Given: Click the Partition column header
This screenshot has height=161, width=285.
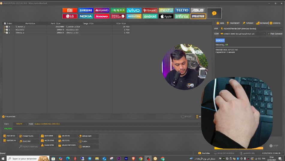Looking at the screenshot, I should click(x=30, y=23).
